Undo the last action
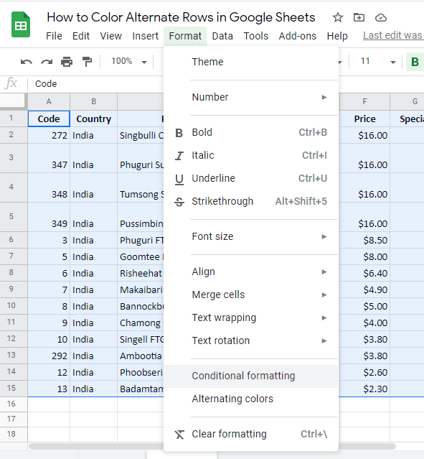The image size is (424, 459). tap(27, 62)
